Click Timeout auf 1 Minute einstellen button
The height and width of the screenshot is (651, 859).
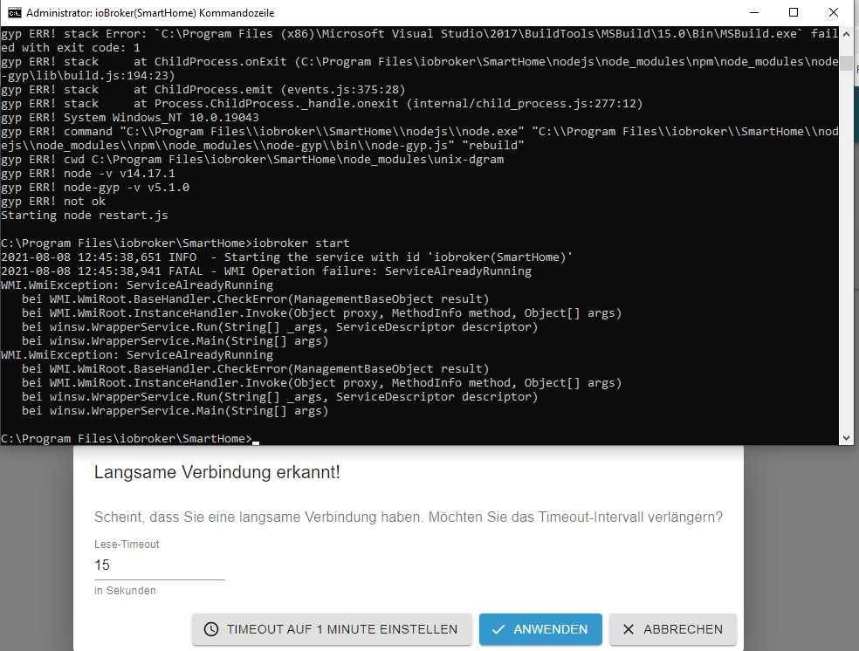point(332,629)
